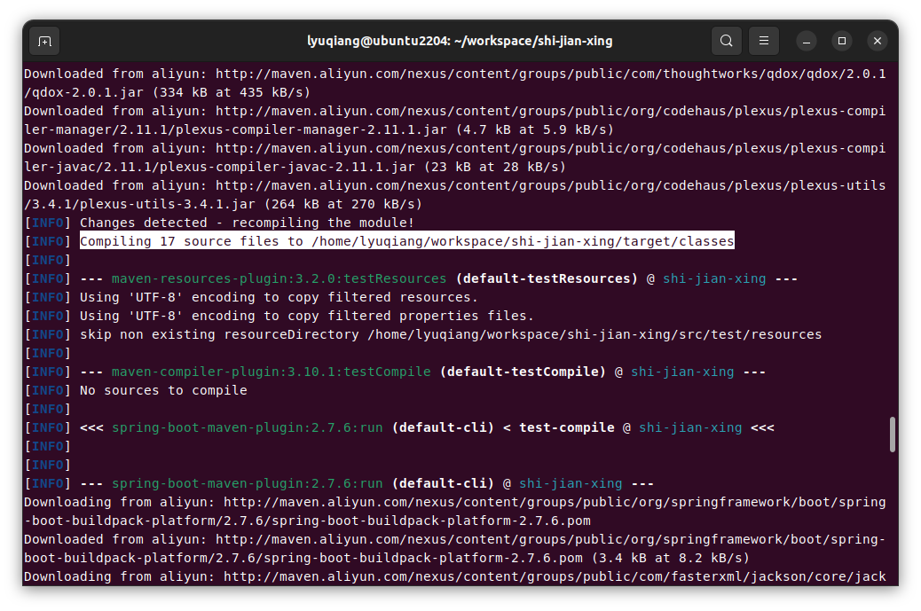Viewport: 921px width, 611px height.
Task: Open the plexus-compiler-javac aliyun URL
Action: coord(550,148)
